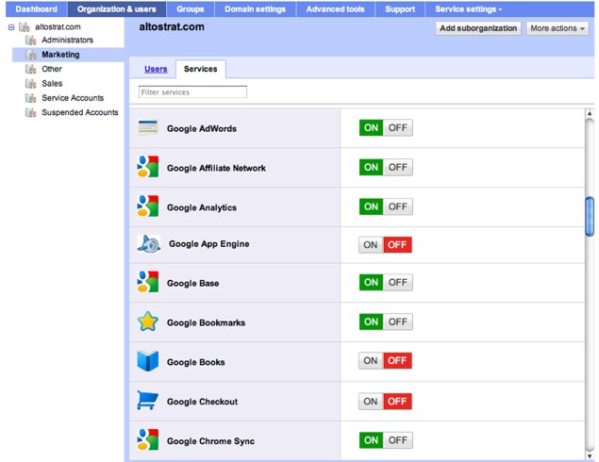Click the Google Base label

tap(193, 283)
